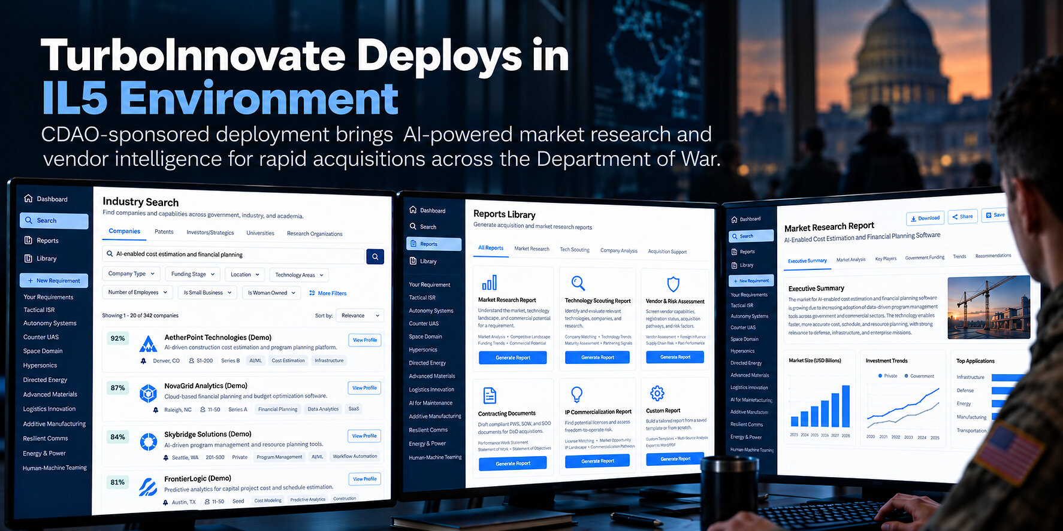Open the Technology Areas filter dropdown

299,275
